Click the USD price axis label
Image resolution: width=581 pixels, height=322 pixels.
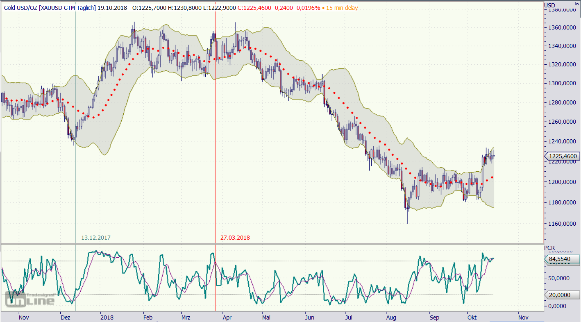550,5
